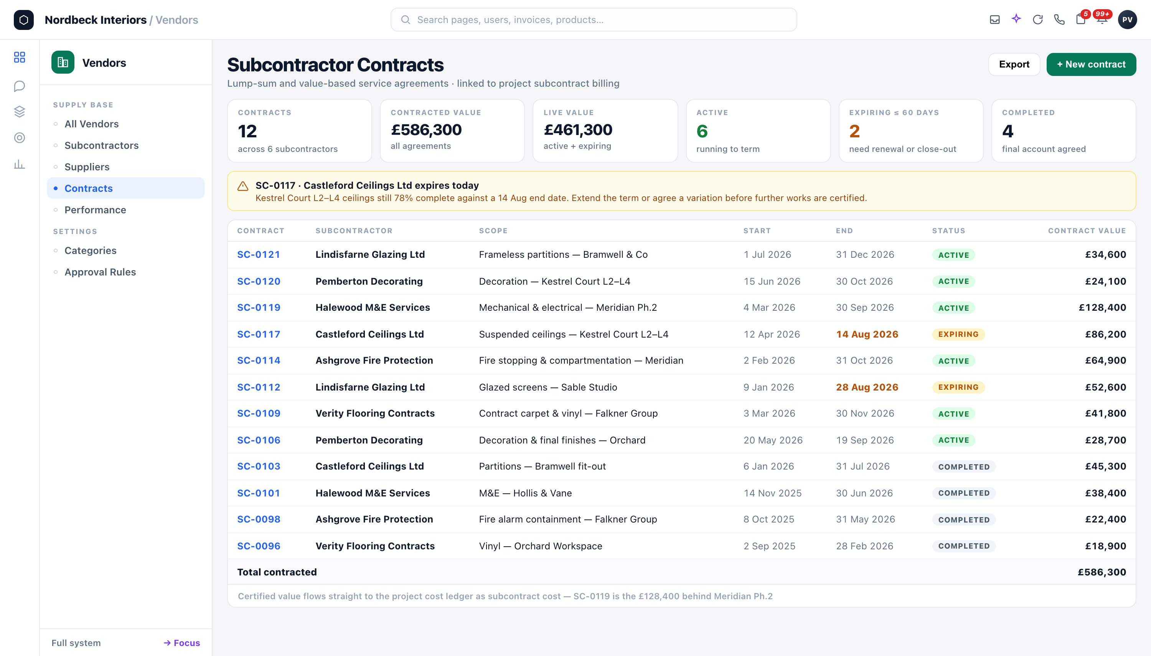
Task: Open the notifications bell with 99+ badge
Action: click(x=1102, y=20)
